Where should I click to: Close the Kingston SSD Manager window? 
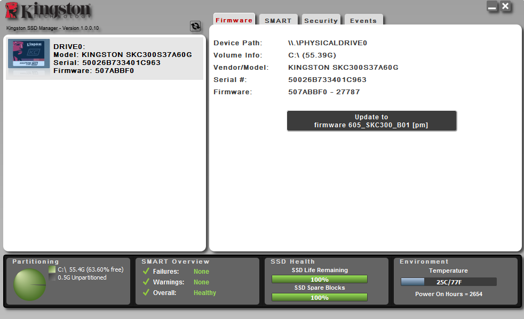point(506,6)
